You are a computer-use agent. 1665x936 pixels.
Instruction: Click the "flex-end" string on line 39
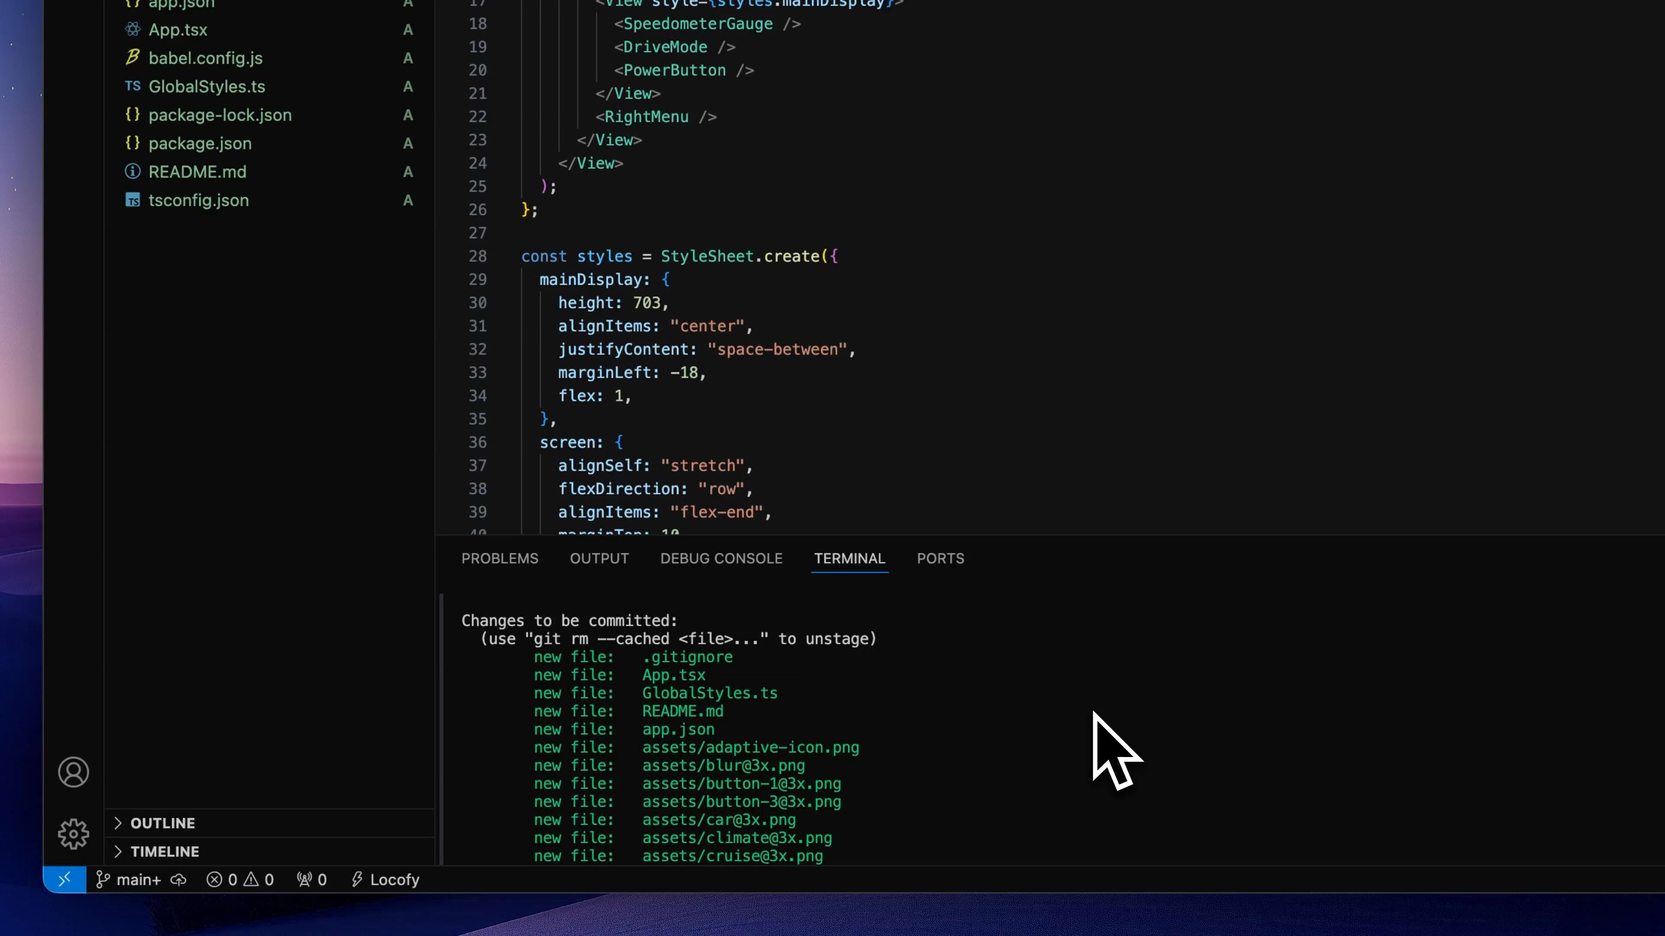(717, 512)
